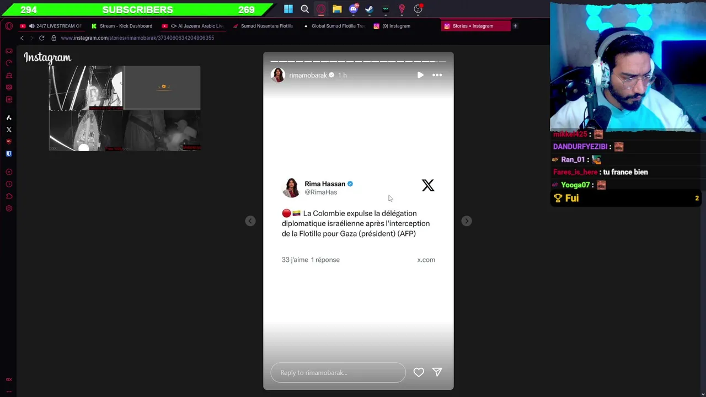Viewport: 706px width, 397px height.
Task: Click "33 j'aime 1 réponse" text
Action: click(311, 260)
